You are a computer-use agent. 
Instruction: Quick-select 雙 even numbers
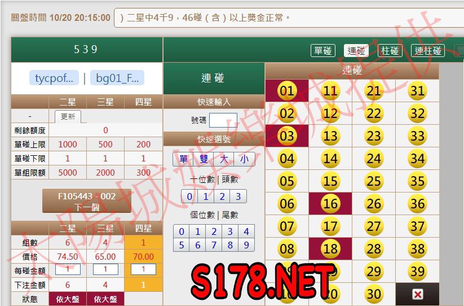point(204,159)
